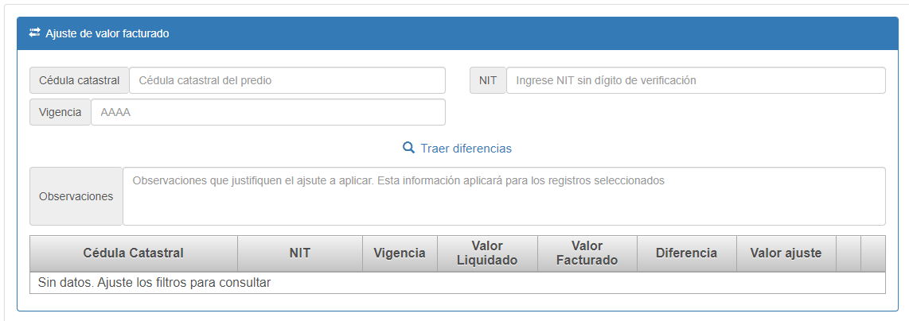The image size is (909, 321).
Task: Focus the Cédula catastral del predio field
Action: click(x=287, y=80)
